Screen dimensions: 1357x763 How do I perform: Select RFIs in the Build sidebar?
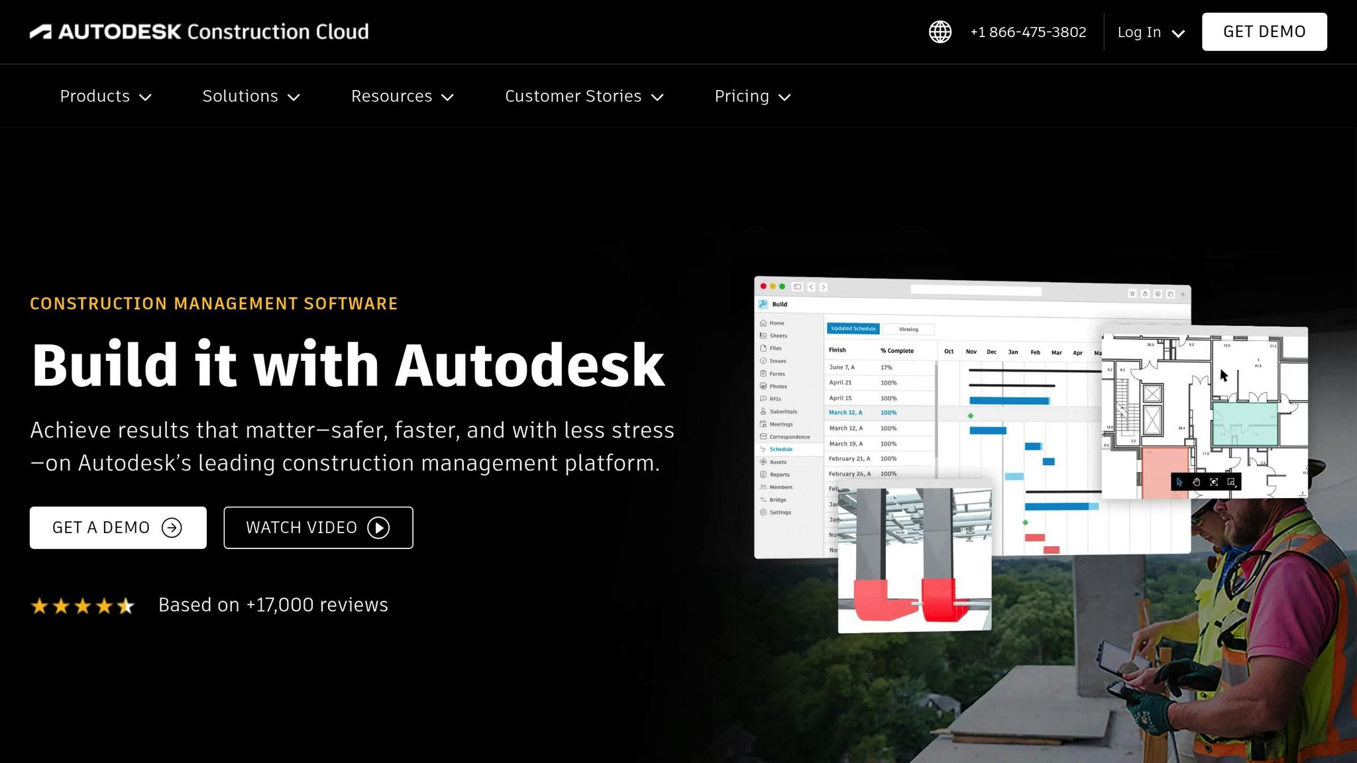tap(771, 399)
